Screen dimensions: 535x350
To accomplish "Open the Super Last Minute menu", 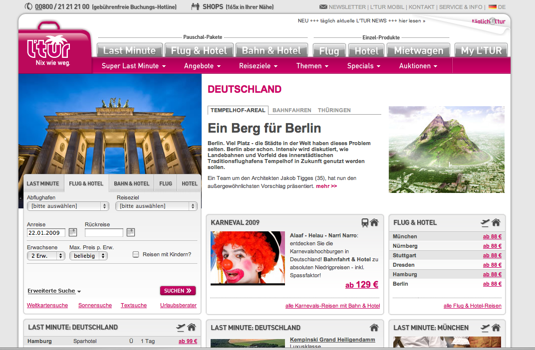I will click(x=134, y=66).
